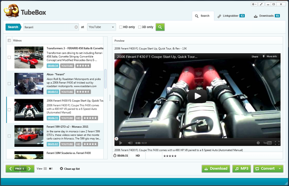This screenshot has height=186, width=289.
Task: Click title "Ferrari 599 GTO x2 - Monaco 2011"
Action: (68, 127)
